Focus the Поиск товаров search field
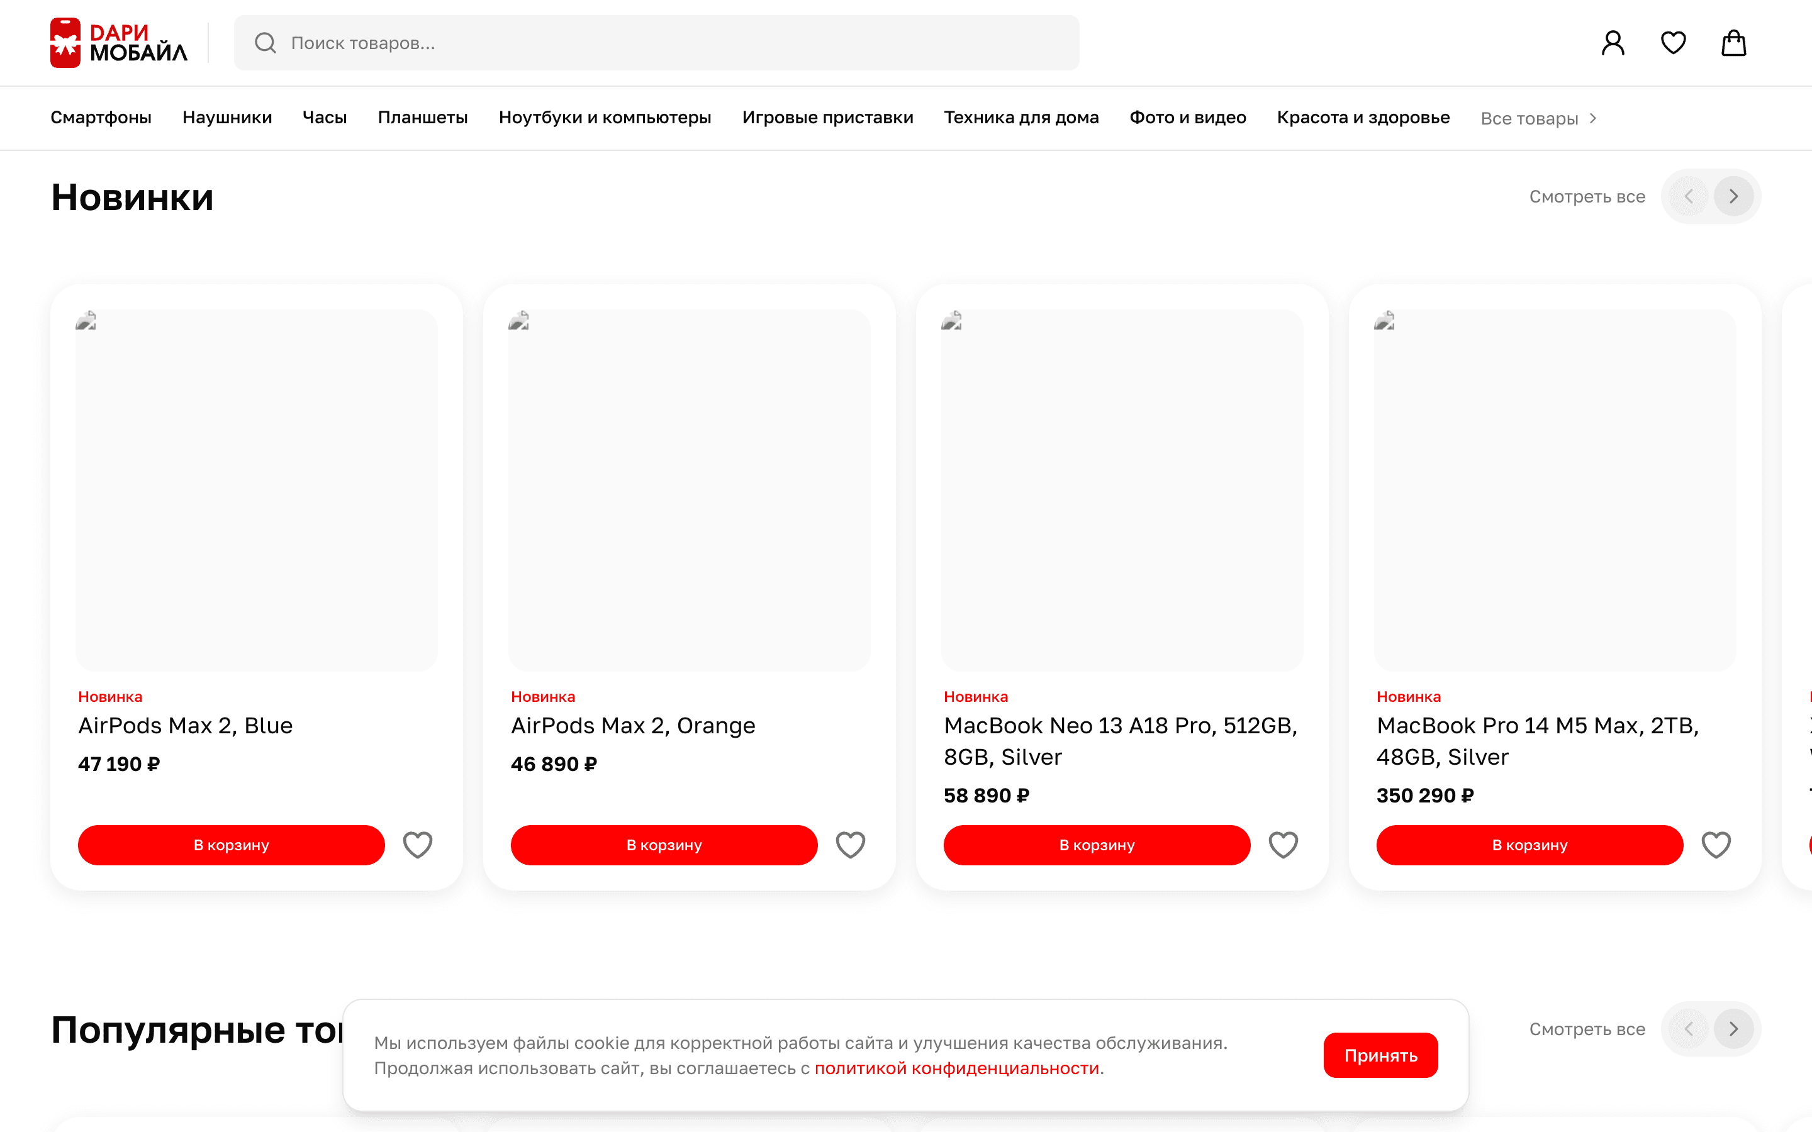This screenshot has width=1812, height=1132. pos(657,43)
